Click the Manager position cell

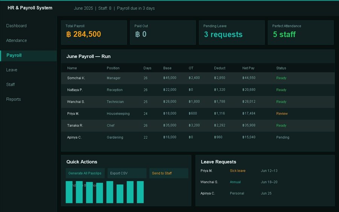click(x=113, y=78)
